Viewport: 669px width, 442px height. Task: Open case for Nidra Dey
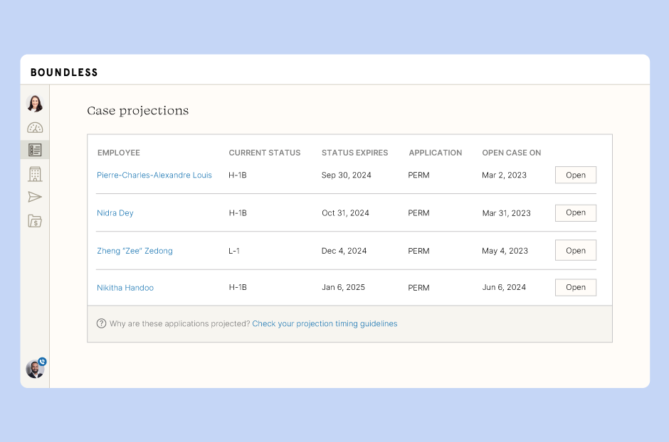coord(576,212)
